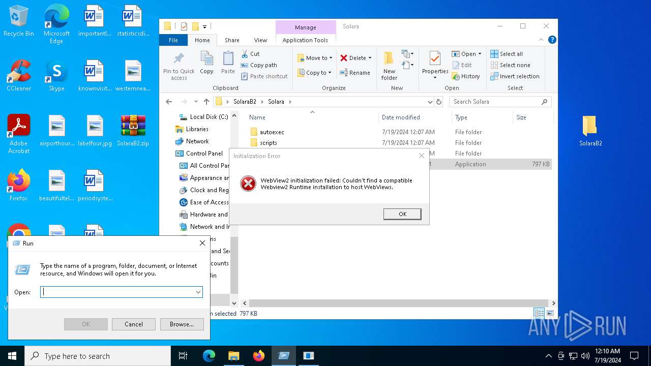
Task: Click OK in Initialization Error dialog
Action: (402, 214)
